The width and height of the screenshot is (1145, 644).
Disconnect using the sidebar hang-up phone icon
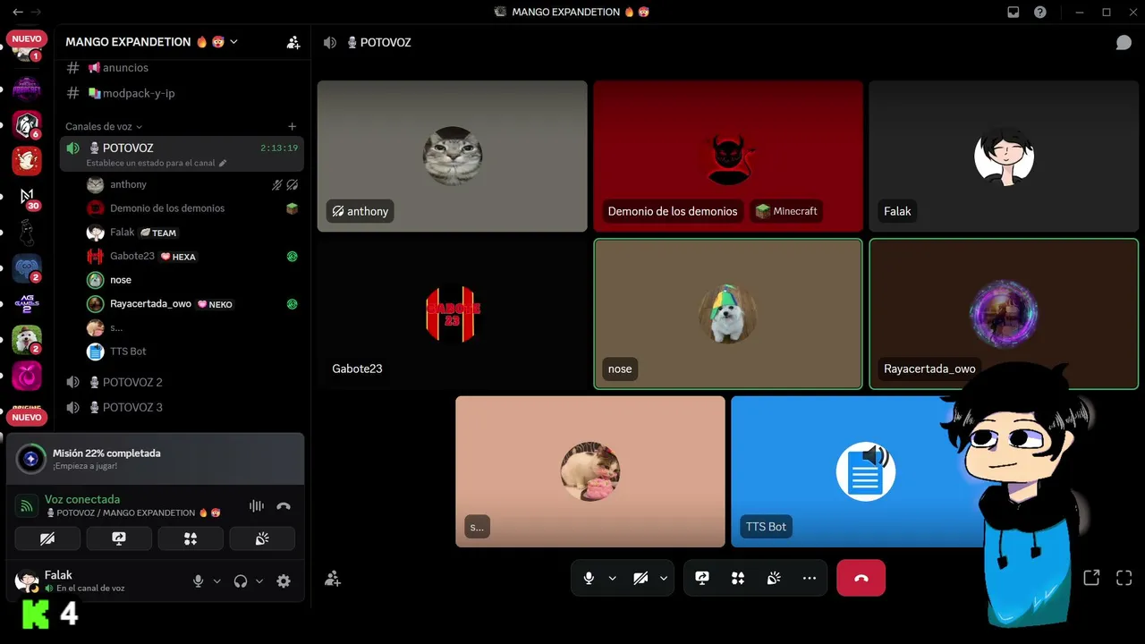tap(284, 506)
